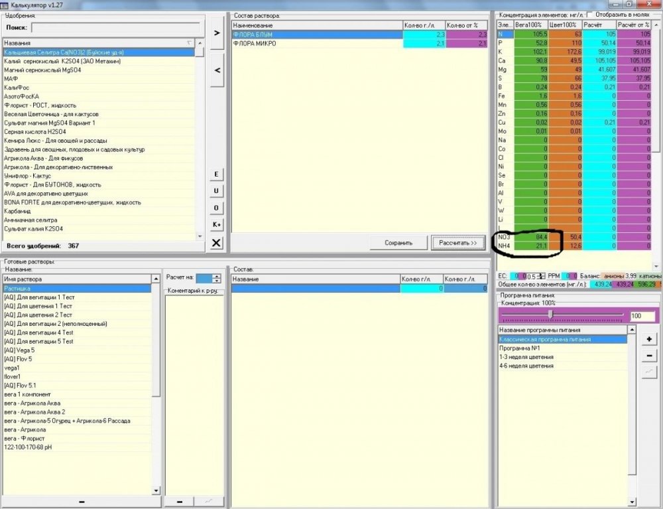Click the Расчет на spinner arrows
Viewport: 663px width, 509px height.
[x=217, y=278]
